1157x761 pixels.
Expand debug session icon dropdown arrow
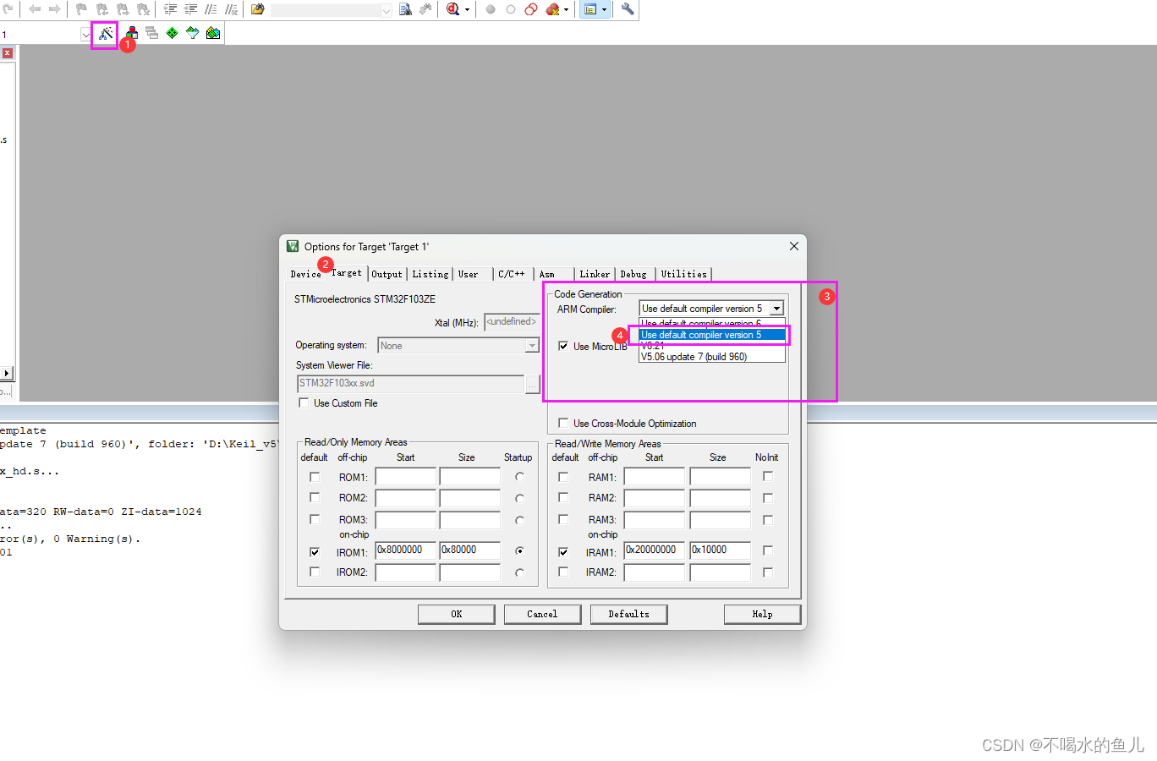467,10
